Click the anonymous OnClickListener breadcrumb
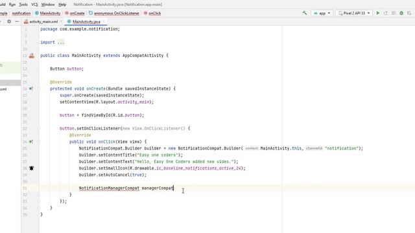415x233 pixels. point(117,13)
